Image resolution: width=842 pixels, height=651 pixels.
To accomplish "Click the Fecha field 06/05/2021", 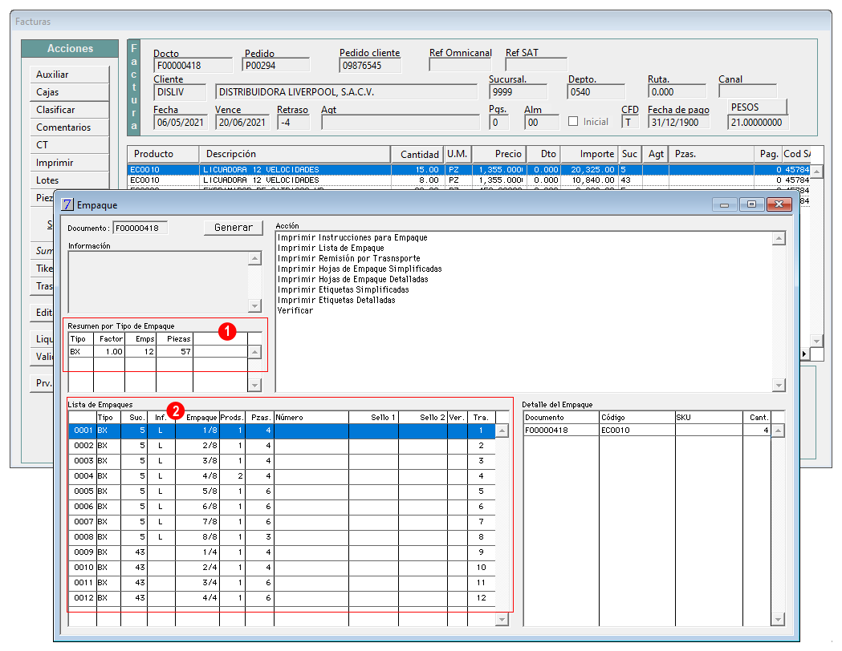I will (180, 123).
